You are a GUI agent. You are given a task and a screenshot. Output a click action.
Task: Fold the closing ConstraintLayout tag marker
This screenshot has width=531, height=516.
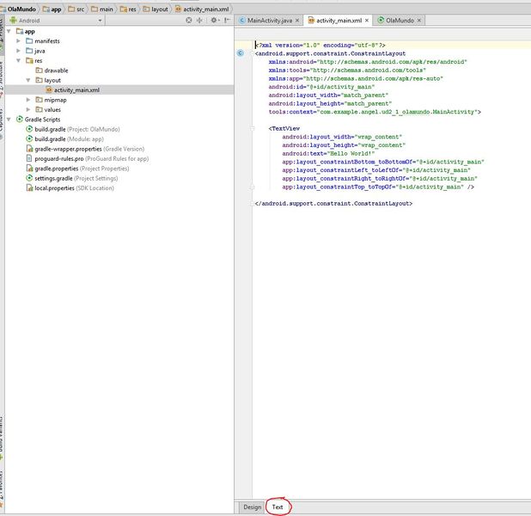253,204
